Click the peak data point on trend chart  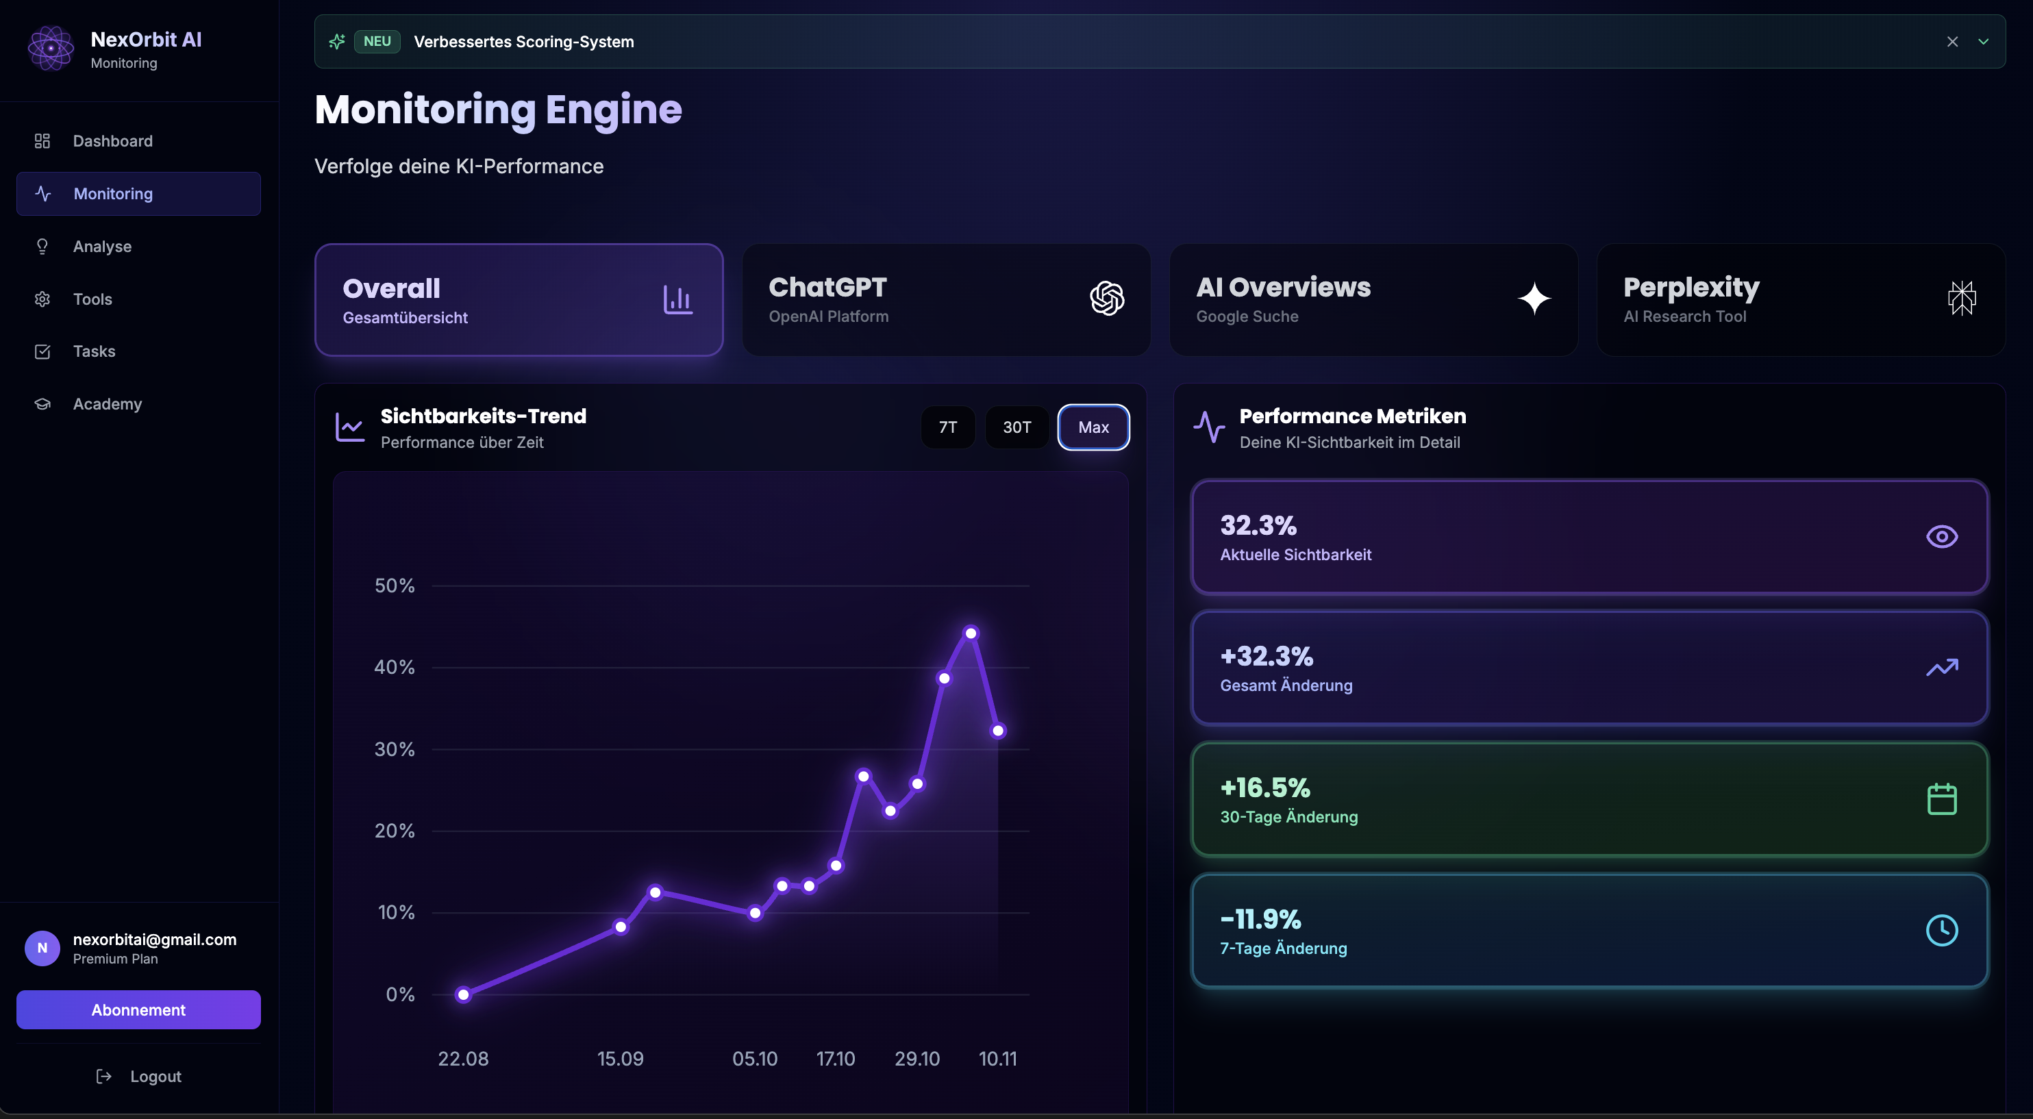click(x=971, y=633)
